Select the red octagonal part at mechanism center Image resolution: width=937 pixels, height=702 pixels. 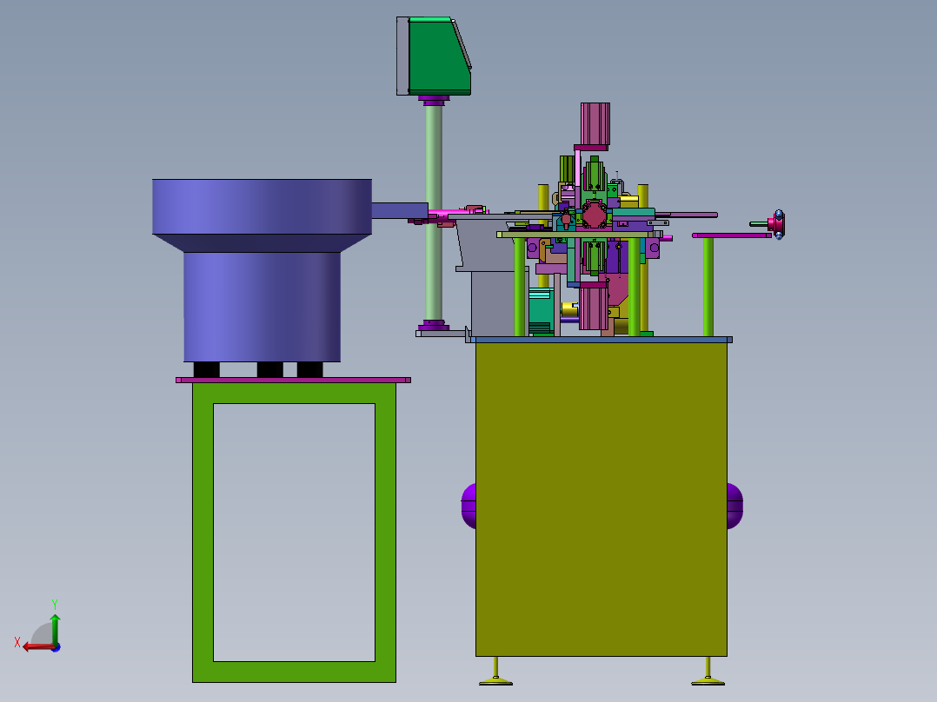click(x=594, y=215)
